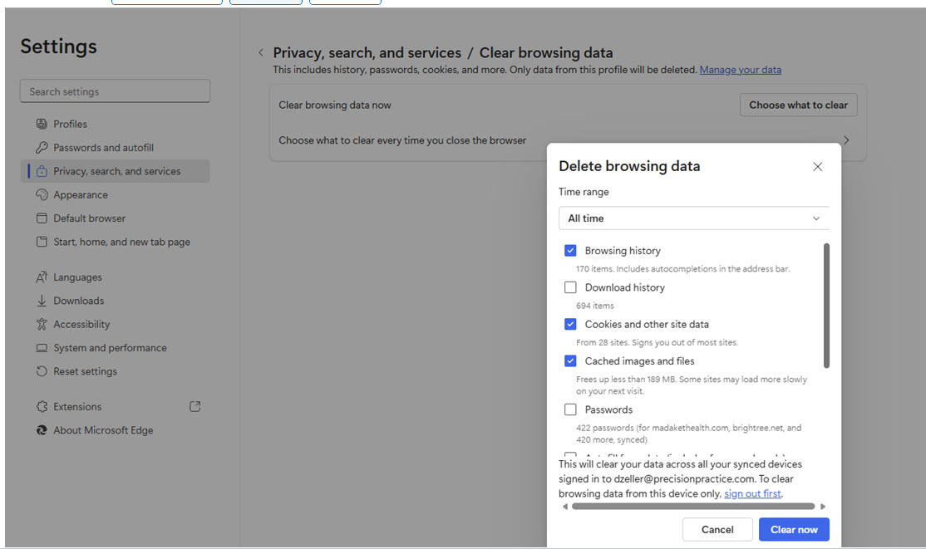Screen dimensions: 926x549
Task: Click the Reset settings icon
Action: tap(42, 371)
